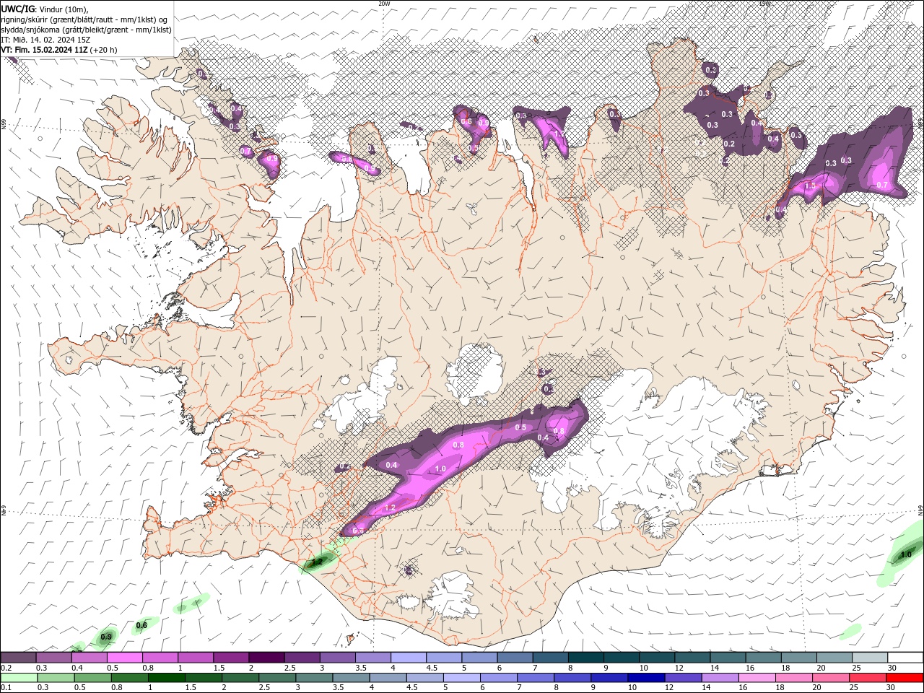Click the '0.5' value in the central snow band

520,427
